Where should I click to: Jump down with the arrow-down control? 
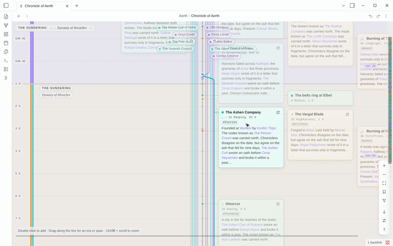point(384,212)
